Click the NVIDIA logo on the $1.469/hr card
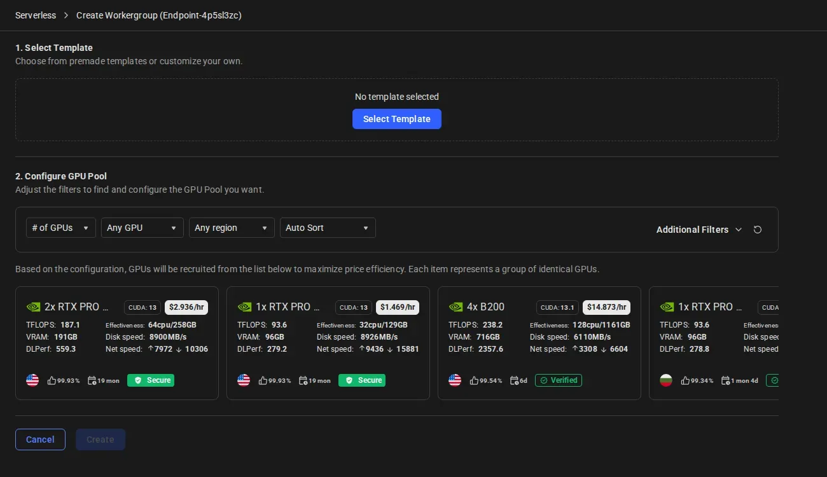The width and height of the screenshot is (827, 477). click(244, 307)
